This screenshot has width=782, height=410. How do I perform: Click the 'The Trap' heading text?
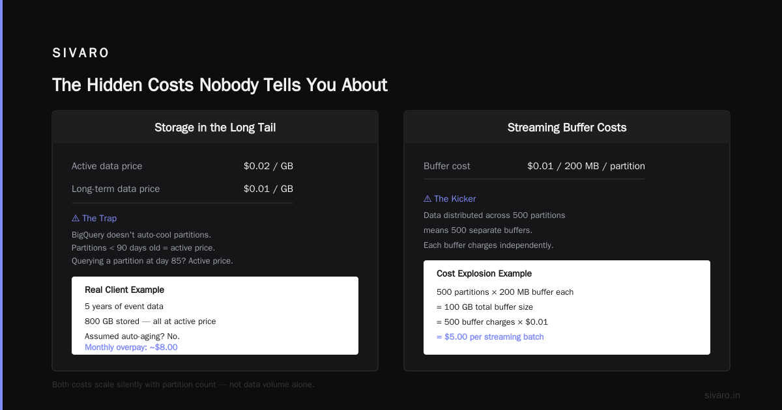click(x=100, y=219)
